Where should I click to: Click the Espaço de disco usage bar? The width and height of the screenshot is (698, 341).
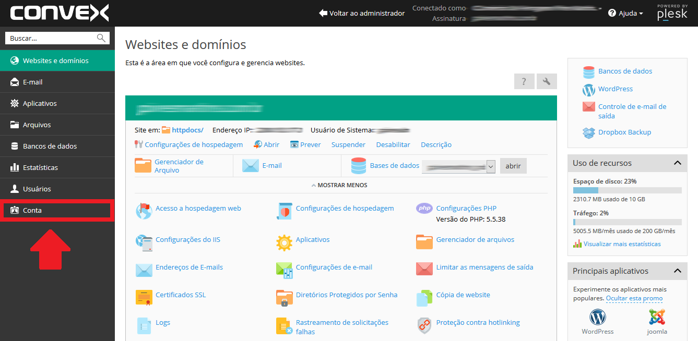point(628,190)
